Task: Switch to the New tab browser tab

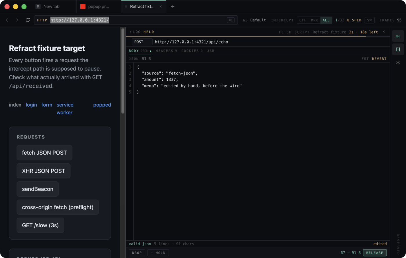Action: (x=54, y=6)
